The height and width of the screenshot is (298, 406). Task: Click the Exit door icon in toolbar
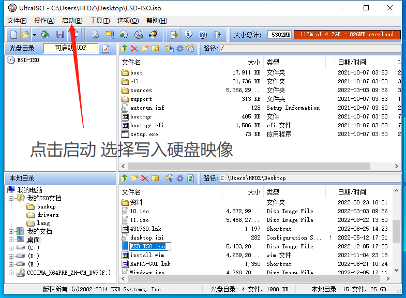click(217, 35)
